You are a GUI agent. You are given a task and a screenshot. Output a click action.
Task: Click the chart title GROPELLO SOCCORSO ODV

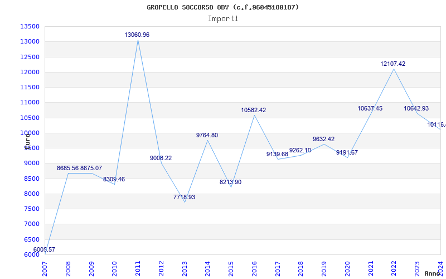pos(222,7)
